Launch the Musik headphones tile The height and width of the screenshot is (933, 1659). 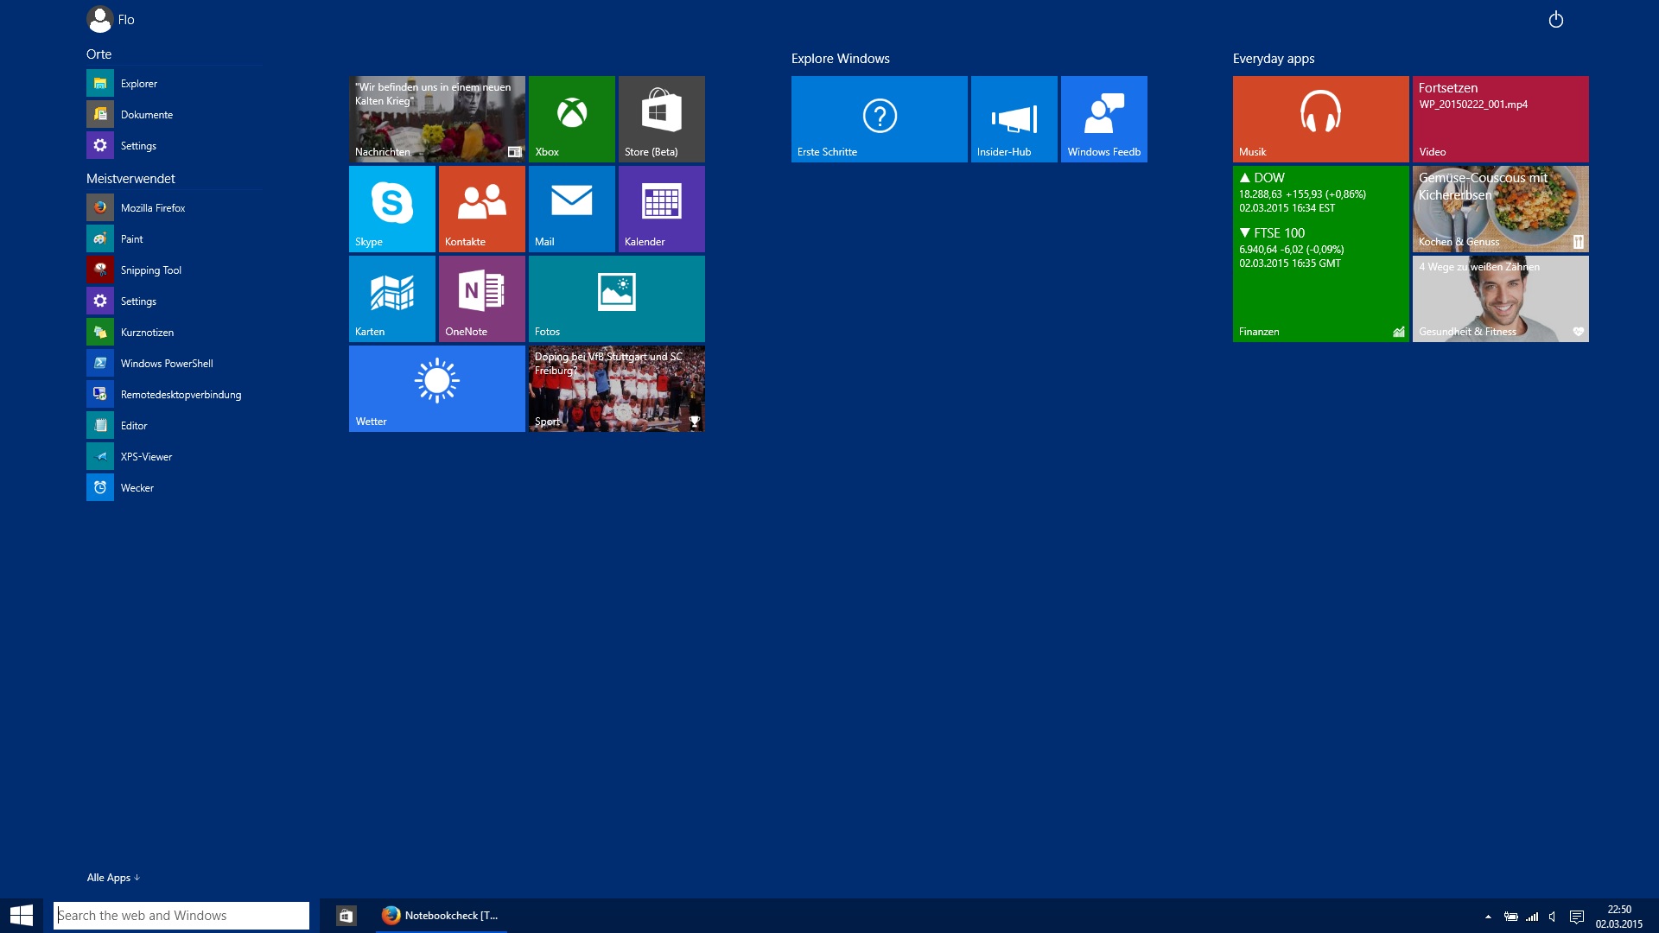(x=1320, y=119)
